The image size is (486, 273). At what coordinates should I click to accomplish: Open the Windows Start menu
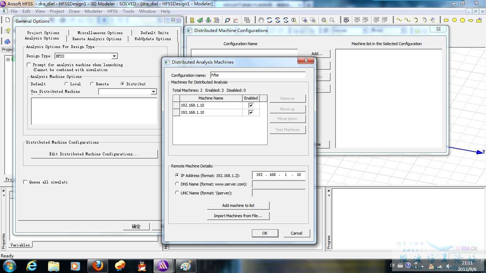point(9,266)
